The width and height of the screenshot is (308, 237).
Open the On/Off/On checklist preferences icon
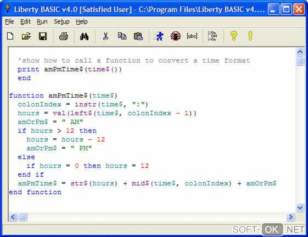pyautogui.click(x=213, y=36)
